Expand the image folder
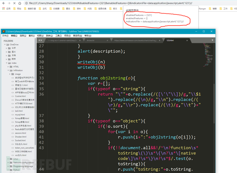This screenshot has width=237, height=173. coord(10,74)
